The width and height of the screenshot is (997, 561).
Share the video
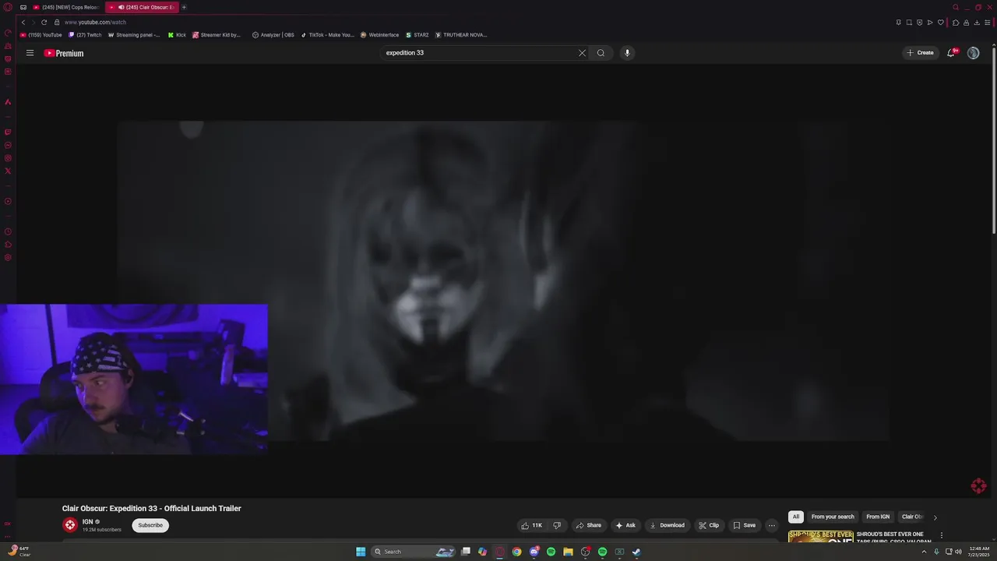(x=589, y=525)
